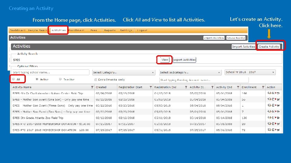
Task: Click the Activity Search field containing SPES
Action: (x=84, y=60)
